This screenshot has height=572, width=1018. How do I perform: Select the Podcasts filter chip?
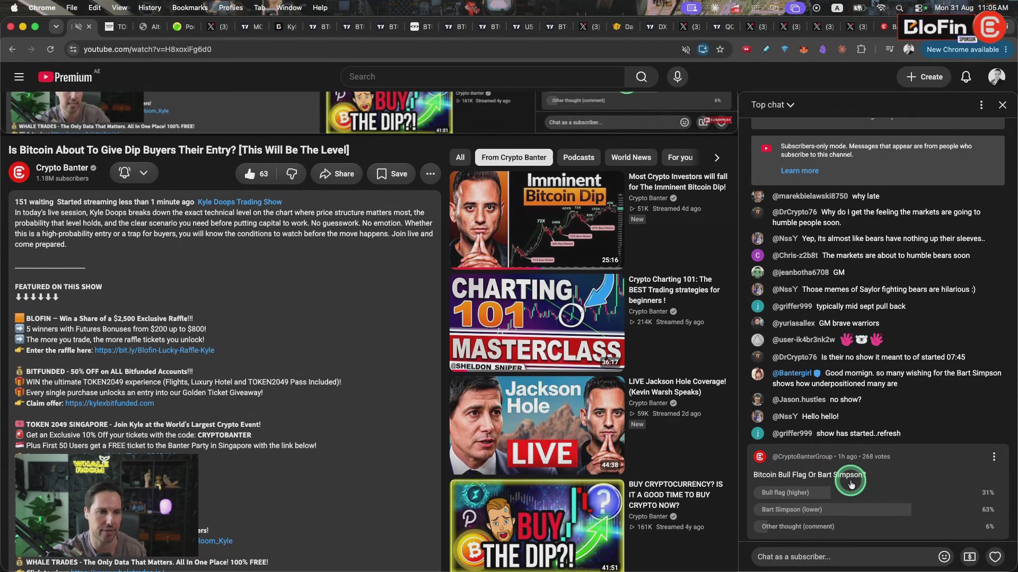point(578,157)
